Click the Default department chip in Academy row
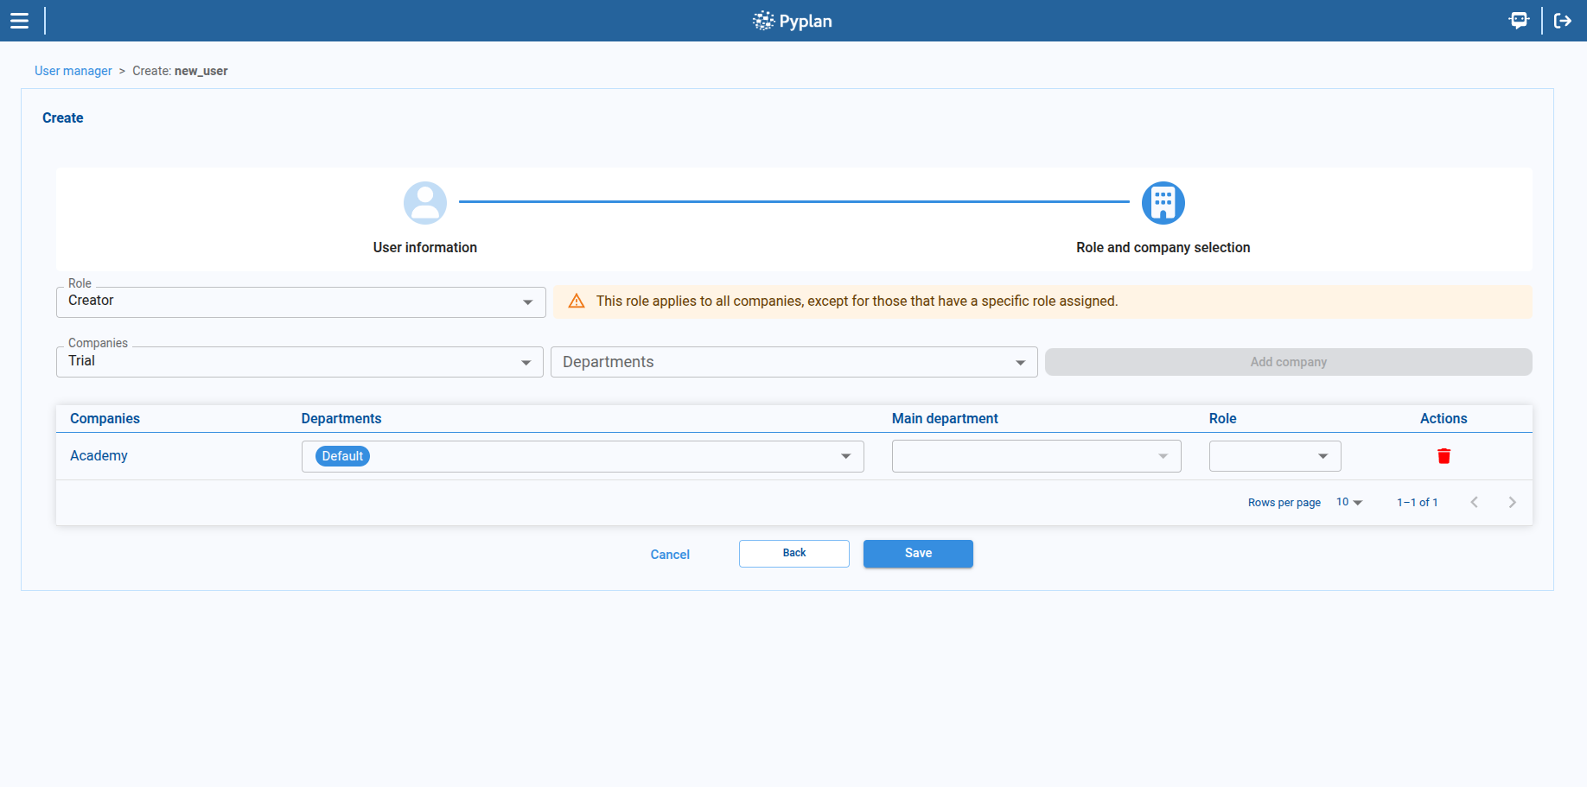Screen dimensions: 1587x787 (342, 456)
